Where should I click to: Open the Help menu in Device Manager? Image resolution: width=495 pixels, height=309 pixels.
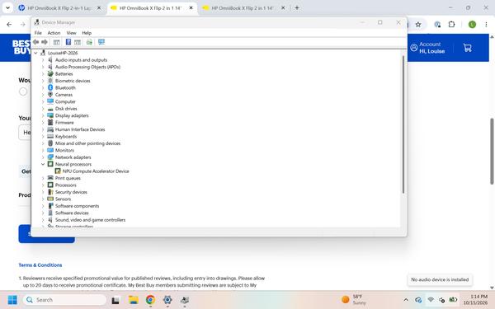[87, 33]
